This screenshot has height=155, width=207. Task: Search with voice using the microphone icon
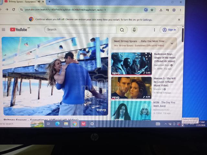(x=134, y=30)
